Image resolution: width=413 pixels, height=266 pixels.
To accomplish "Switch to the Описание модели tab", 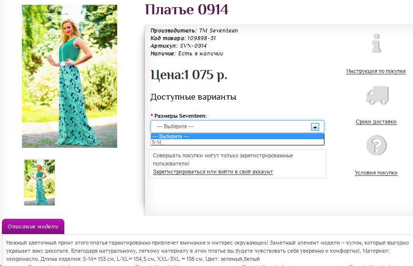I will click(33, 226).
